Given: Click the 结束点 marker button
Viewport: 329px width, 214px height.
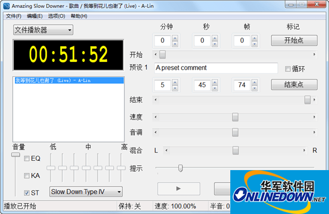Looking at the screenshot, I should pos(294,85).
